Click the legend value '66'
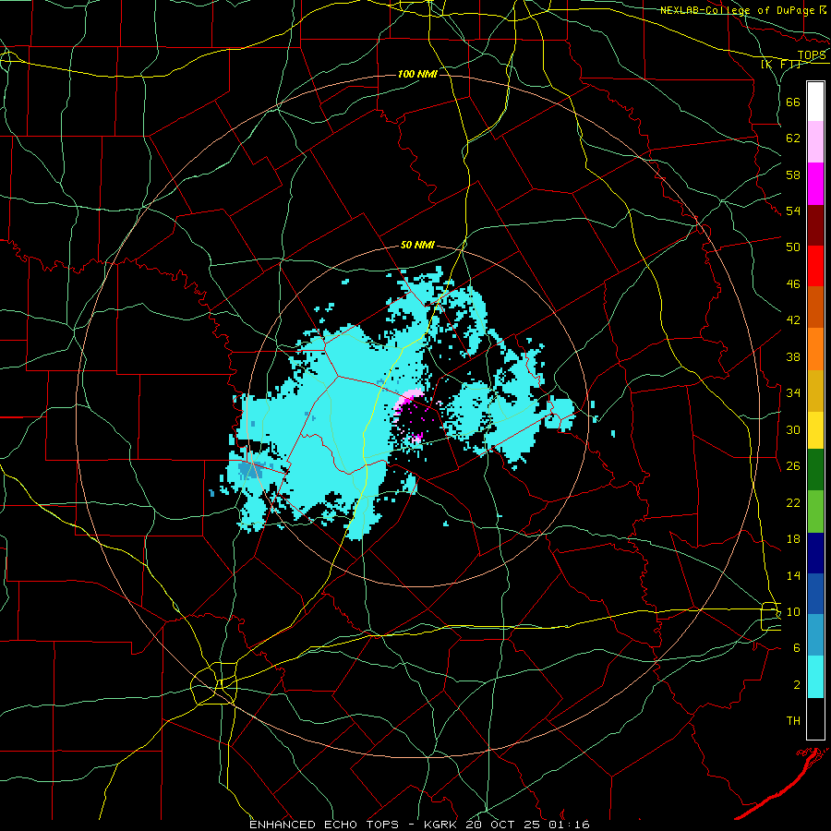Screen dimensions: 831x831 click(793, 102)
